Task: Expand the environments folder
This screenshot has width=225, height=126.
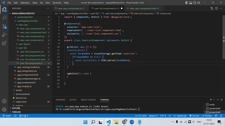Action: point(22,94)
